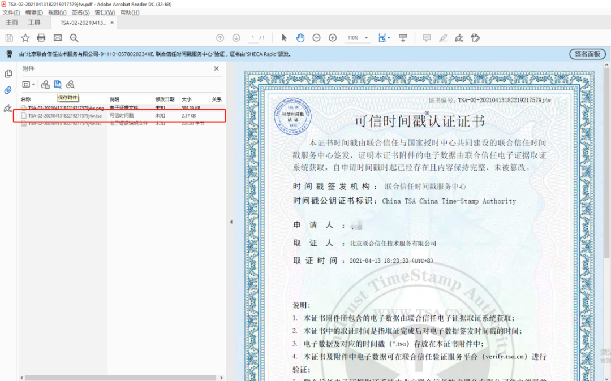The height and width of the screenshot is (381, 611).
Task: Save the attachment using floppy icon
Action: 58,84
